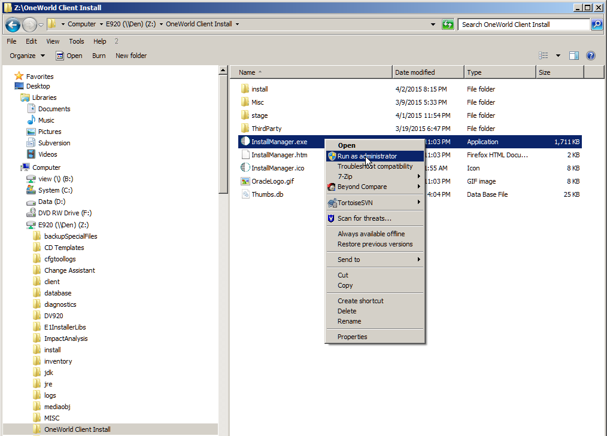Click the TortoiseSVN icon in context menu
607x436 pixels.
(x=332, y=203)
